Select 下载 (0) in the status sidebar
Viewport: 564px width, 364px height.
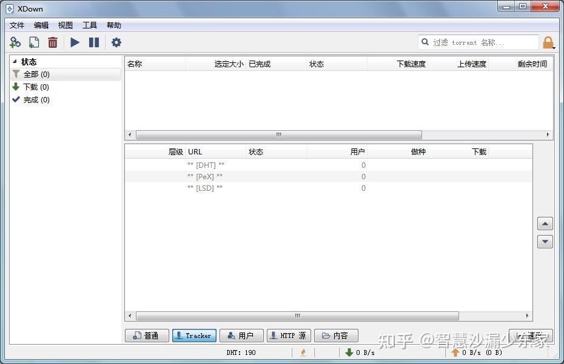tap(34, 87)
